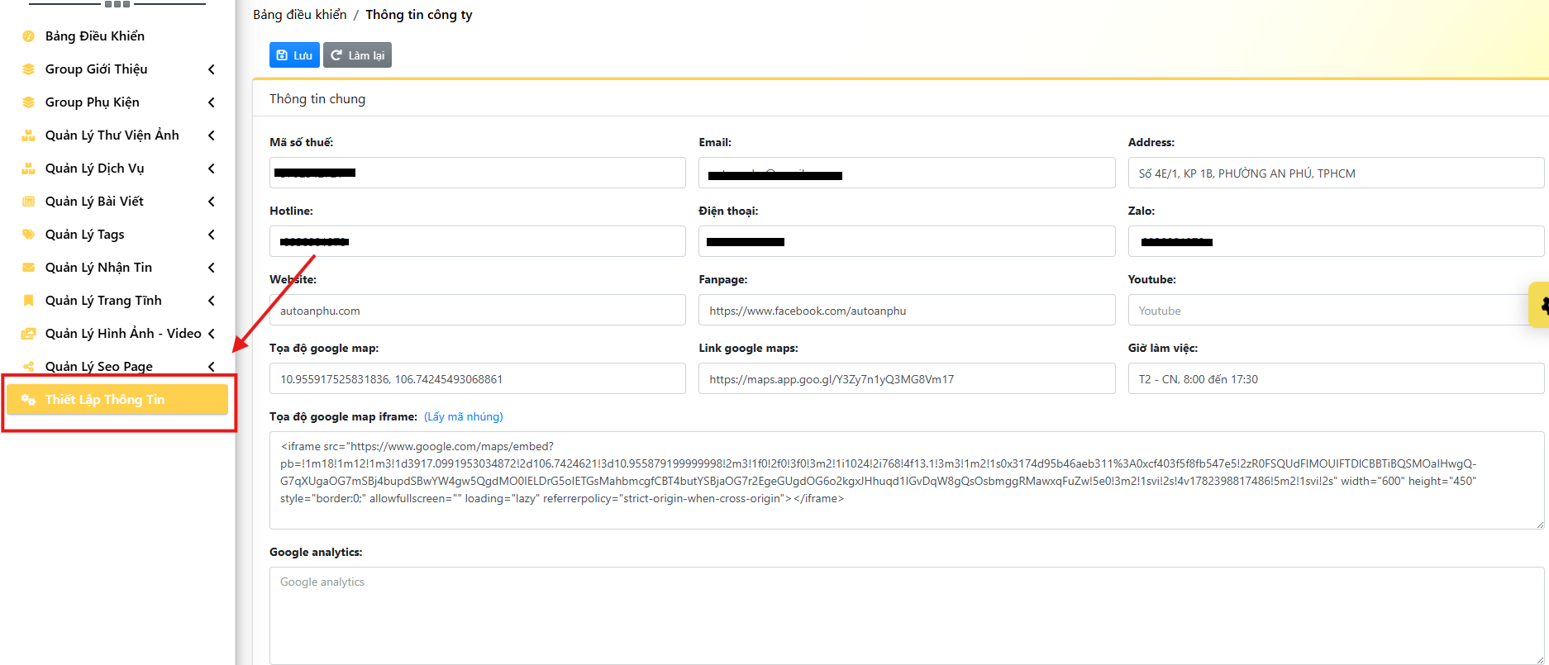This screenshot has width=1549, height=665.
Task: Expand the Quản Lý Dịch Vụ chevron
Action: click(212, 169)
